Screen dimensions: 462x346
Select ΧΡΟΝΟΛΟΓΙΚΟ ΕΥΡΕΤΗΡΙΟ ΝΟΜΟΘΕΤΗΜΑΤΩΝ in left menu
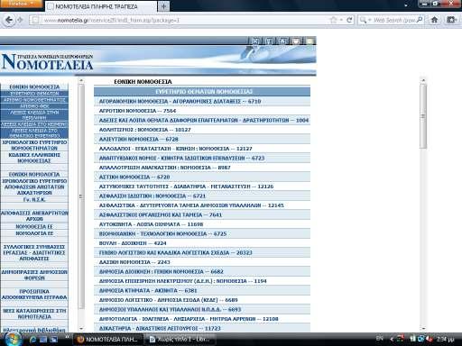point(34,145)
